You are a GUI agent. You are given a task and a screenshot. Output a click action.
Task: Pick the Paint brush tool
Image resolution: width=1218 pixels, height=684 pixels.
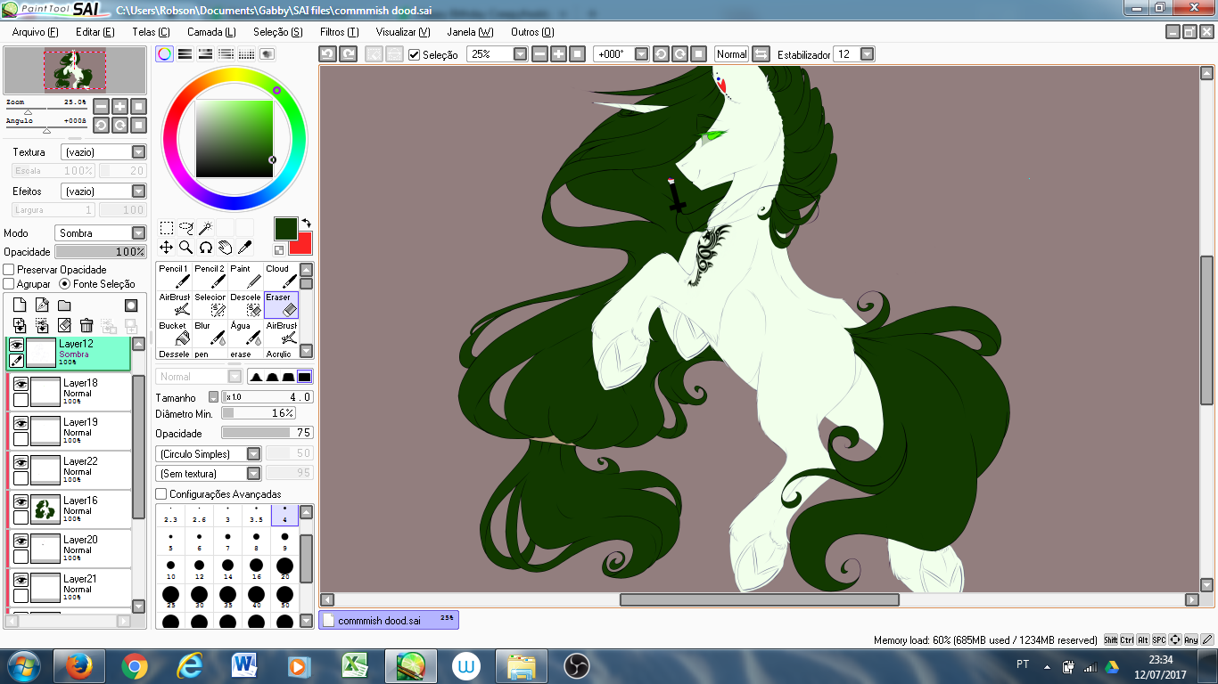tap(245, 276)
